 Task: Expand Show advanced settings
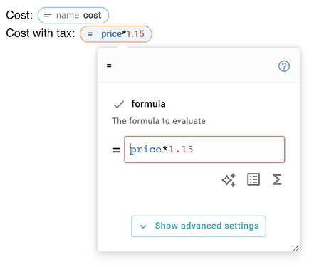199,226
